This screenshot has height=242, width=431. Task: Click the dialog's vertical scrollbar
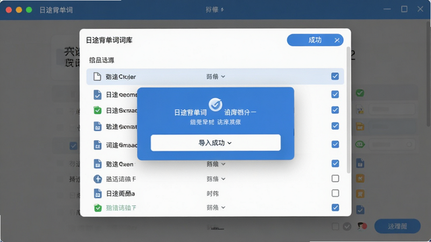click(348, 110)
